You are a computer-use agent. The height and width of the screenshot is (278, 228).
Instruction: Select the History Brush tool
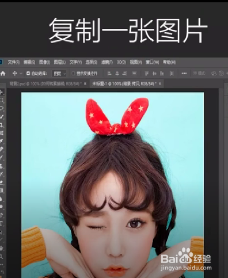[x=1, y=174]
